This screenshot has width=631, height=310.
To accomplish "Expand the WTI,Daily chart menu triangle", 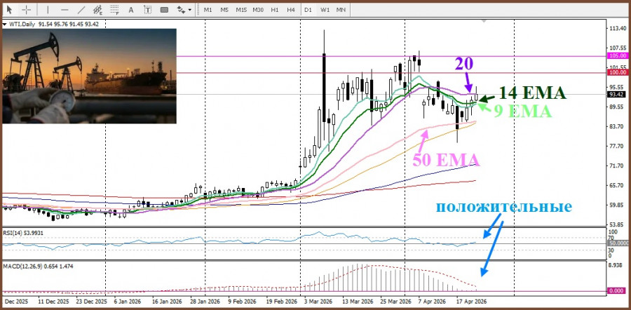I will (x=4, y=25).
